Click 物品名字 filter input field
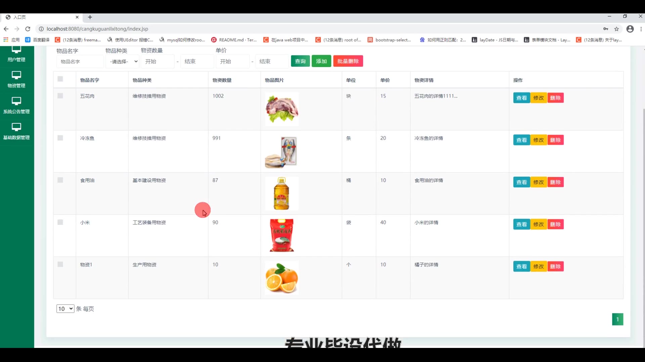The image size is (645, 362). [80, 62]
